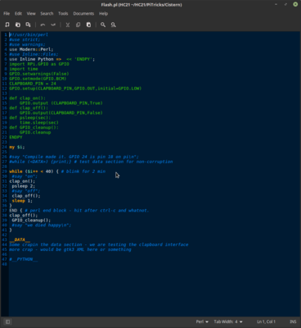Click the 'sleep 1;' line
This screenshot has width=301, height=328.
[x=22, y=201]
